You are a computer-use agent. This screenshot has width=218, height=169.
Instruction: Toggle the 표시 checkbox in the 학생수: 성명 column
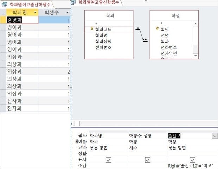pos(148,160)
